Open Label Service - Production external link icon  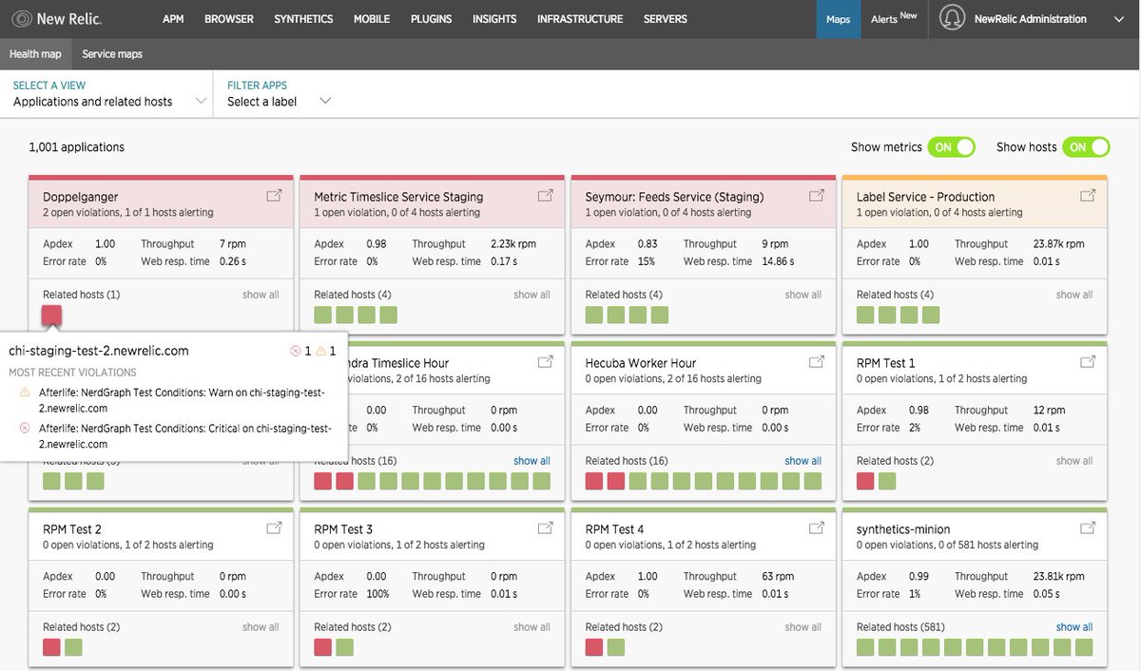(1088, 196)
